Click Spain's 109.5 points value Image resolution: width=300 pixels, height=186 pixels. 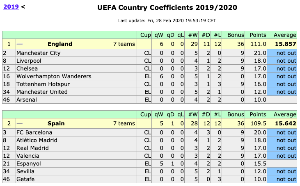click(x=258, y=123)
